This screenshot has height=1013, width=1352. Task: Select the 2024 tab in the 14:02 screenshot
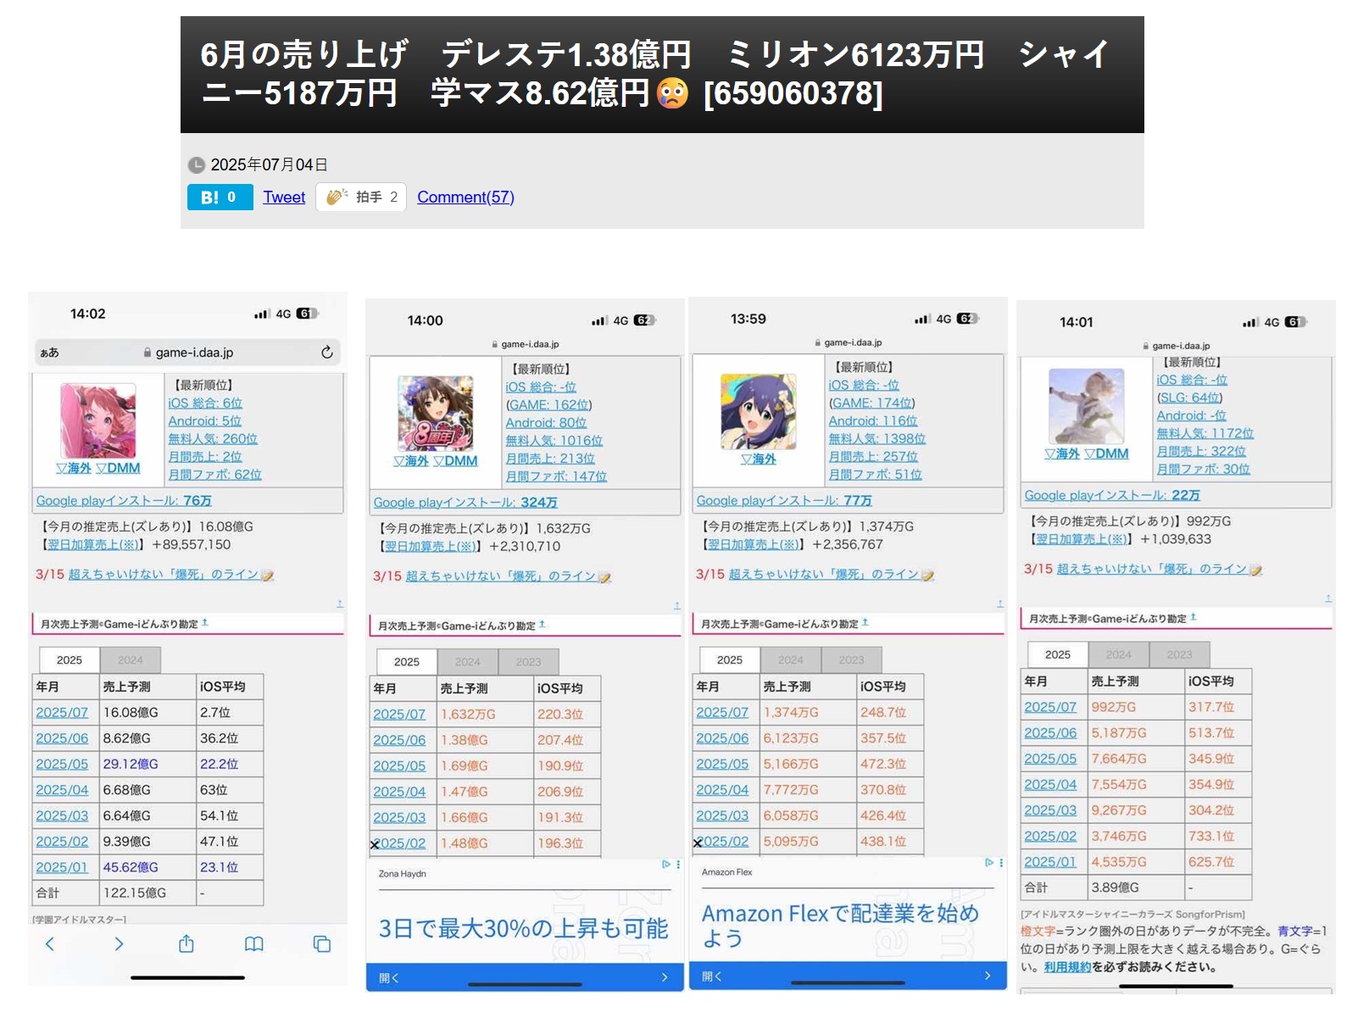coord(130,660)
